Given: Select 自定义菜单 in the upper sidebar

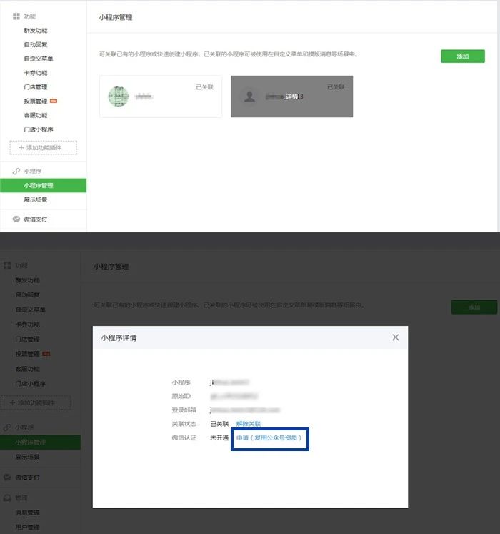Looking at the screenshot, I should click(x=39, y=59).
